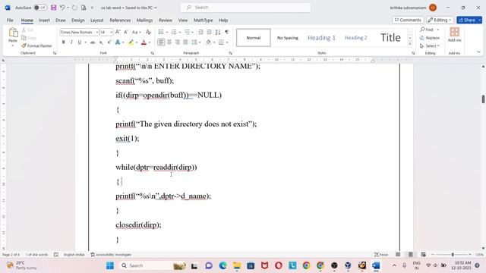Switch to the Review tab
The width and height of the screenshot is (486, 273).
click(x=166, y=20)
